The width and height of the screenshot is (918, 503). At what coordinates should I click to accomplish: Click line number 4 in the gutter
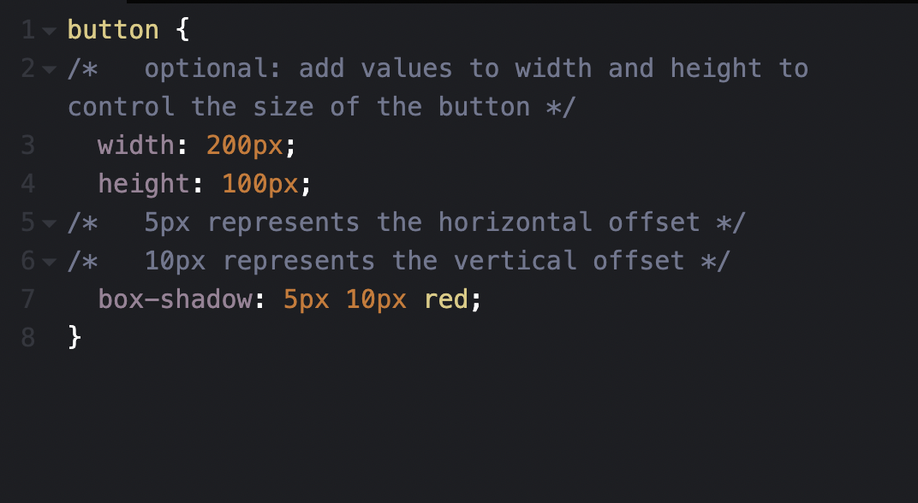(27, 184)
